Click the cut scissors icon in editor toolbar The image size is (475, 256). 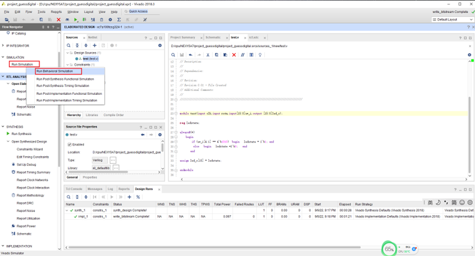(208, 55)
